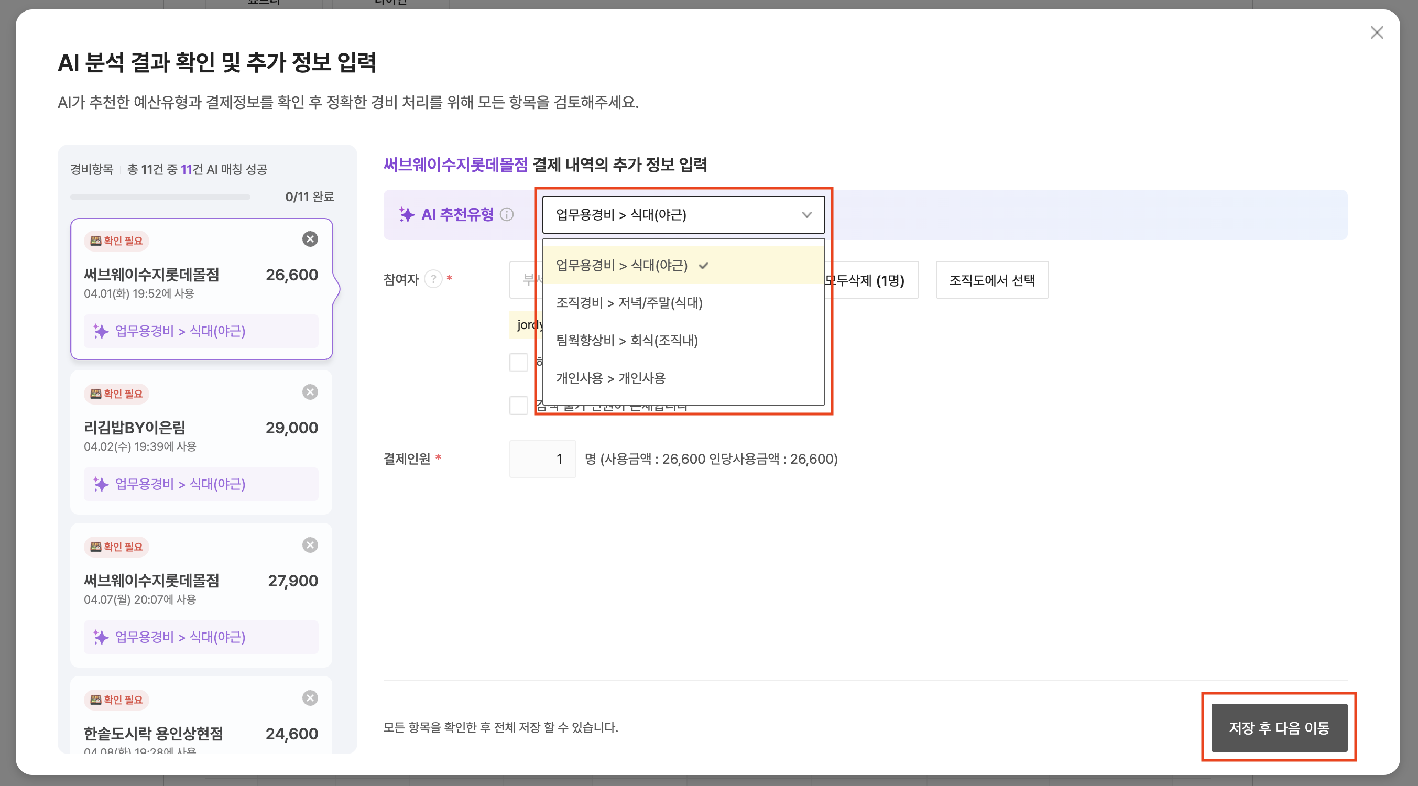Click the 04.07(월) 20:07에 사용 text
The width and height of the screenshot is (1418, 786).
[140, 599]
